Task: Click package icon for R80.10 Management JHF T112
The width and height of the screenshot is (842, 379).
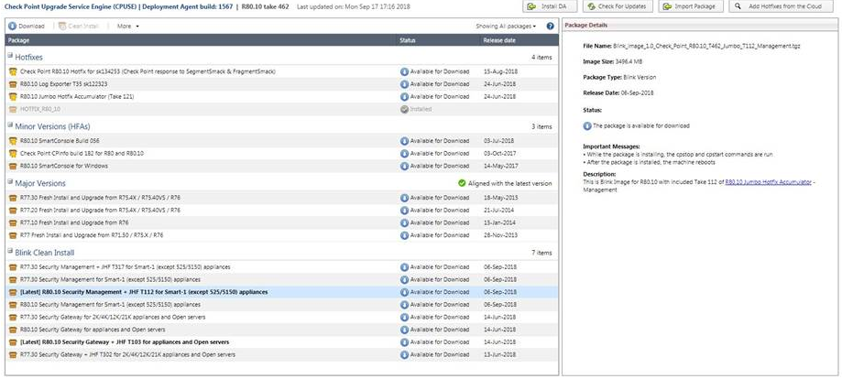Action: coord(13,292)
